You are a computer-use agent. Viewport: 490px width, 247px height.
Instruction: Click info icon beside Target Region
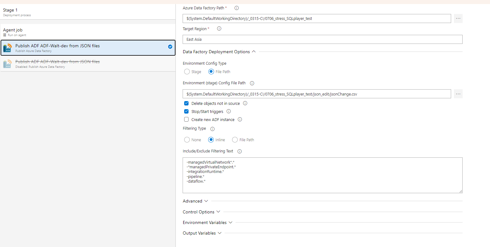point(219,29)
